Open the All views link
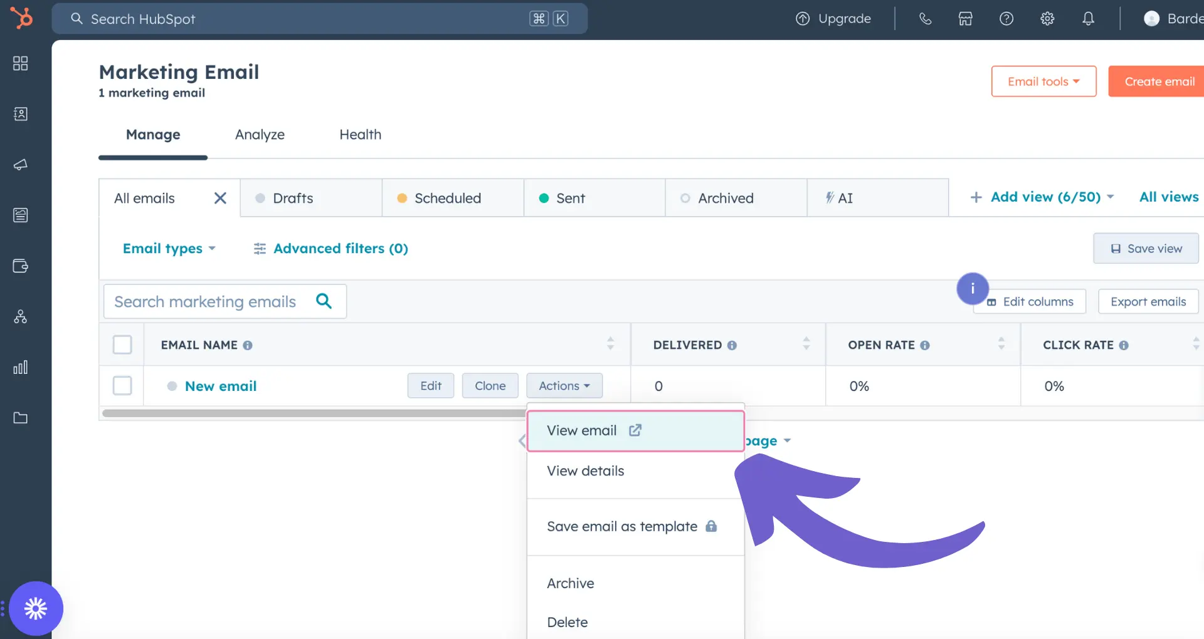Viewport: 1204px width, 639px height. point(1169,197)
